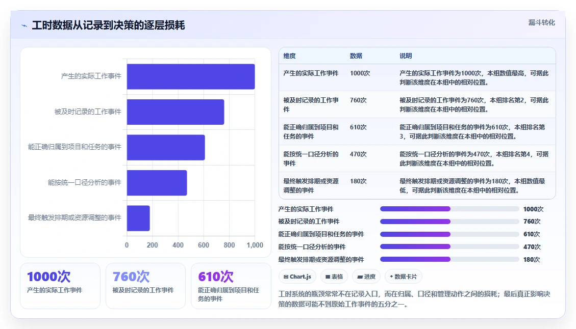Select the 表格 chip

point(334,277)
